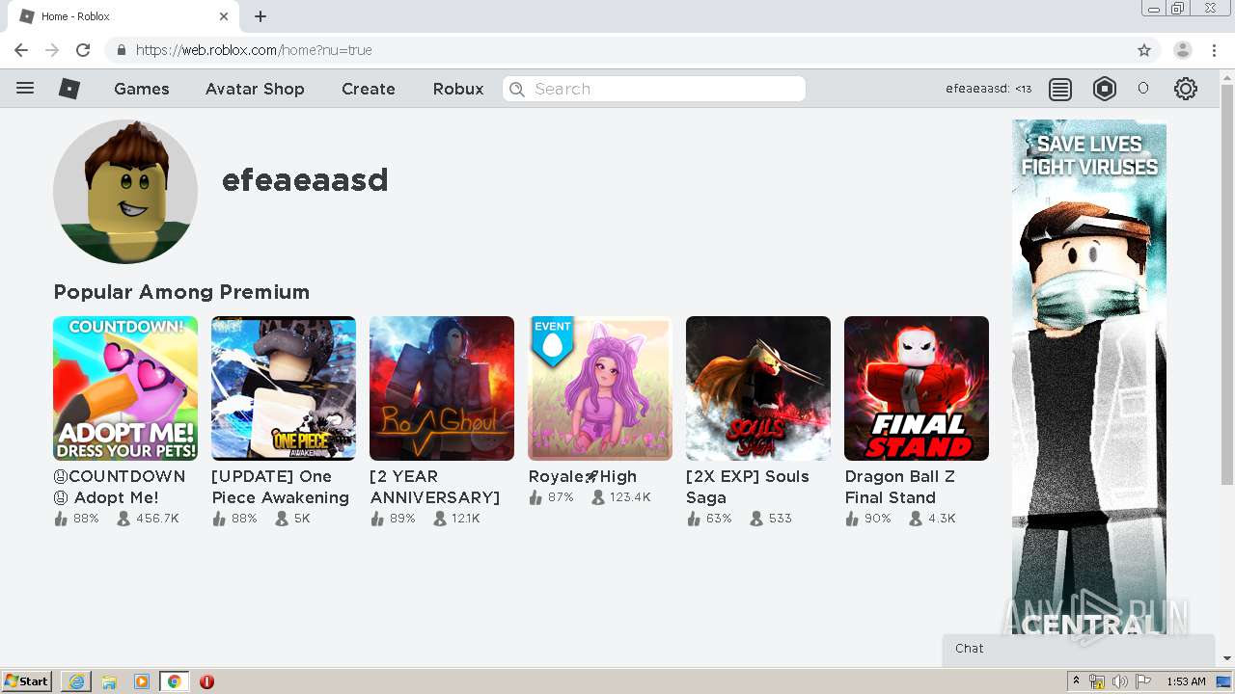
Task: Go back to the previous page
Action: [x=21, y=50]
